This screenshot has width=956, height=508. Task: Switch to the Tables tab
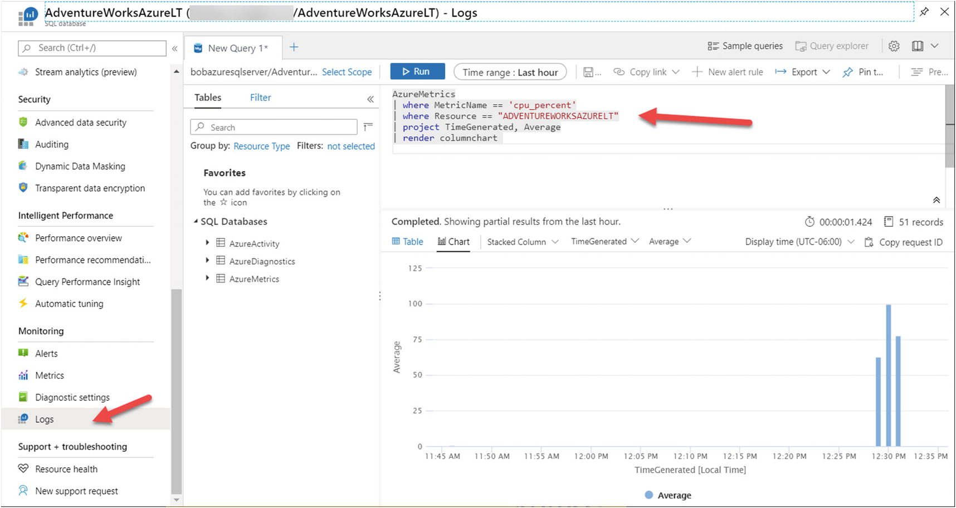click(208, 97)
